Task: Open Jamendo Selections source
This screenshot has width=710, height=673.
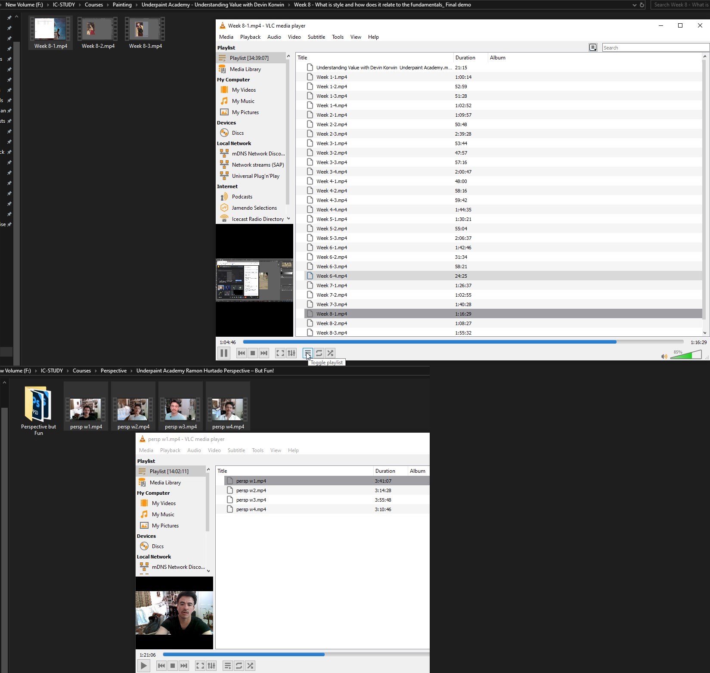Action: click(x=254, y=208)
